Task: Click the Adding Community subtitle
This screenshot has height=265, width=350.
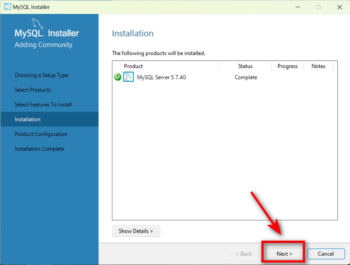Action: (44, 45)
